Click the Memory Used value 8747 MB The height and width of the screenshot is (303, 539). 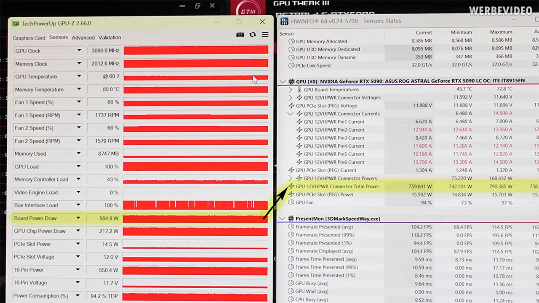[104, 154]
